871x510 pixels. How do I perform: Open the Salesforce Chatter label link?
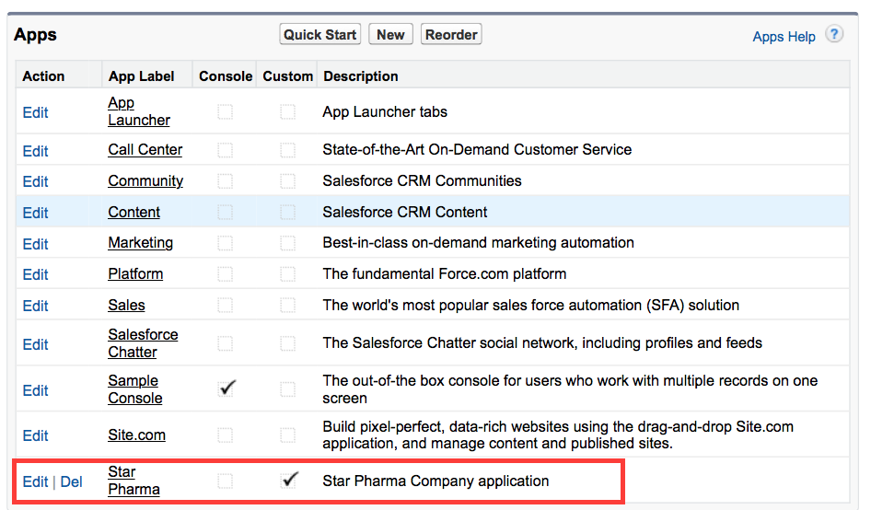tap(143, 342)
